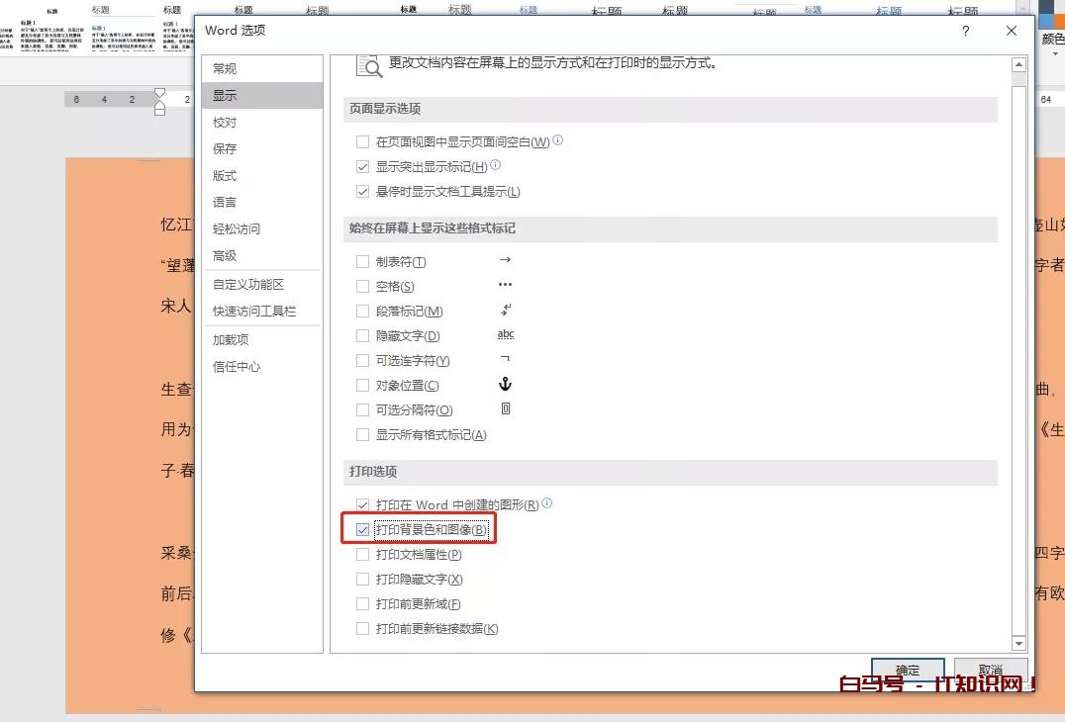Select 自定义功能区 in the sidebar
The width and height of the screenshot is (1065, 722).
(247, 284)
